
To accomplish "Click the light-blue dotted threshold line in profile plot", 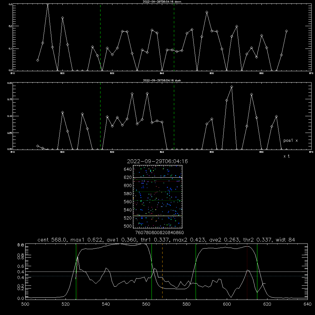I will (166, 276).
